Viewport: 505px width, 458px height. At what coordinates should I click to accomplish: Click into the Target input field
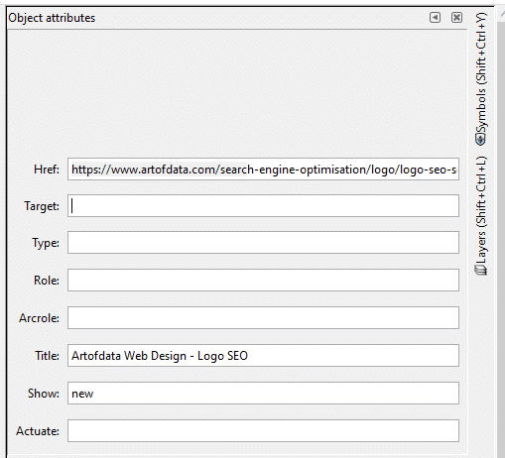[263, 206]
